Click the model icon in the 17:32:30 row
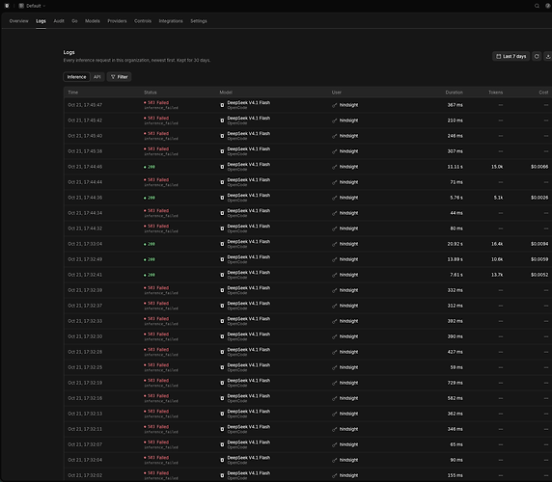552x482 pixels. point(222,336)
